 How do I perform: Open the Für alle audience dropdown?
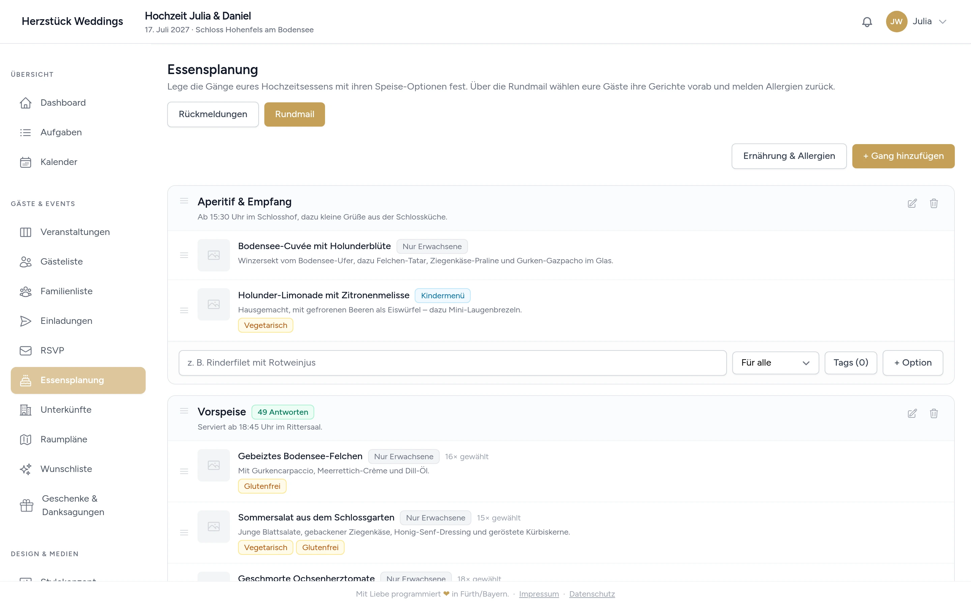pos(775,363)
